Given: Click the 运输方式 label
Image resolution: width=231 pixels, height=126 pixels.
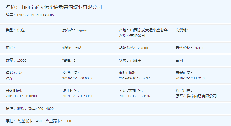Looking at the screenshot, I should coord(14,73).
